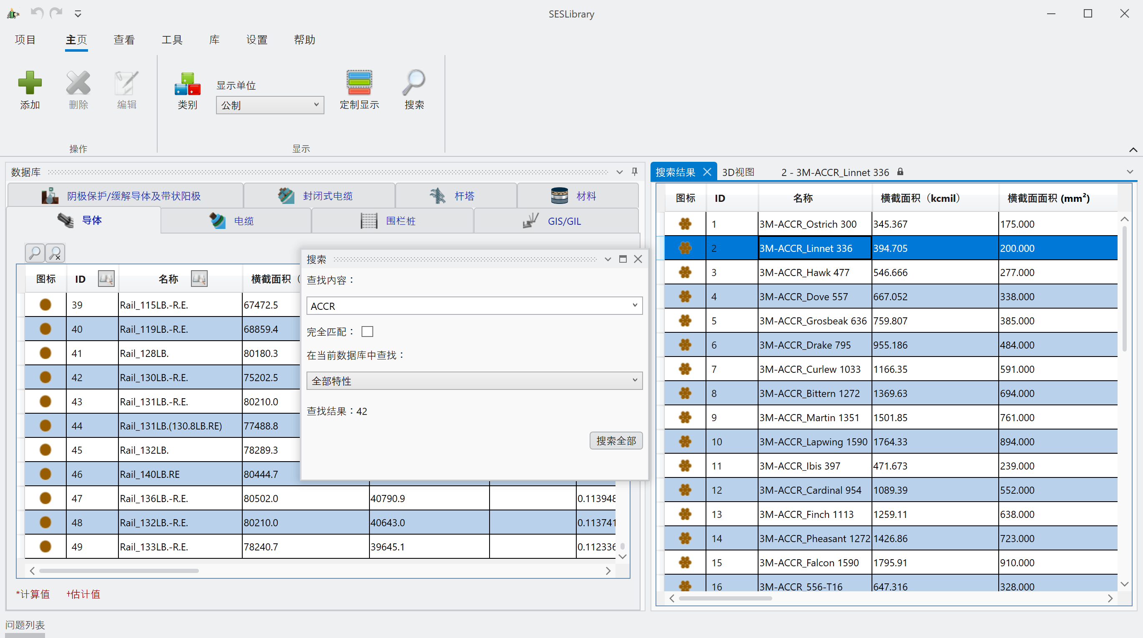
Task: Click the conductor icon in 3M-ACCR_Ostrich 300 row
Action: click(685, 224)
